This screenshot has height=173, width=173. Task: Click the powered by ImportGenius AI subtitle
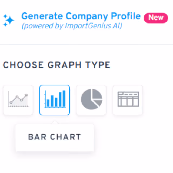pyautogui.click(x=72, y=26)
